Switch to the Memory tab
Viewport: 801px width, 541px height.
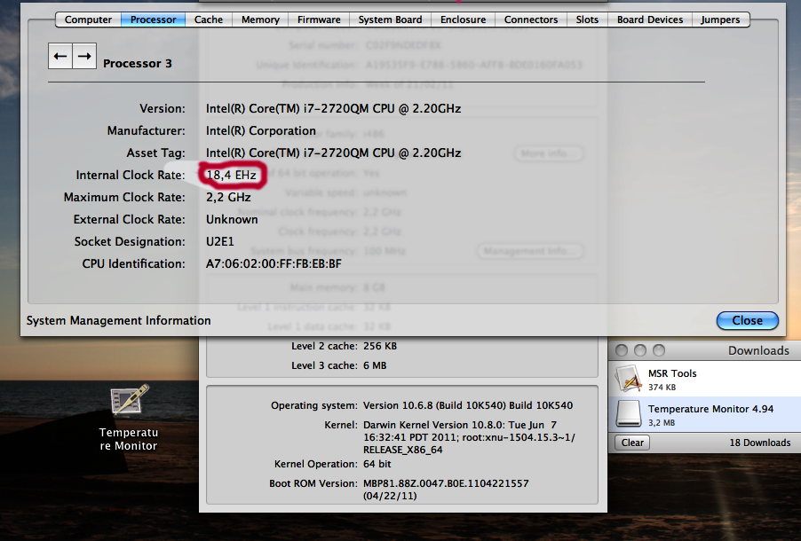(260, 20)
